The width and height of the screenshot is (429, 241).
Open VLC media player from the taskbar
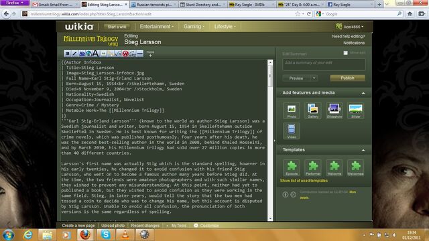125,235
